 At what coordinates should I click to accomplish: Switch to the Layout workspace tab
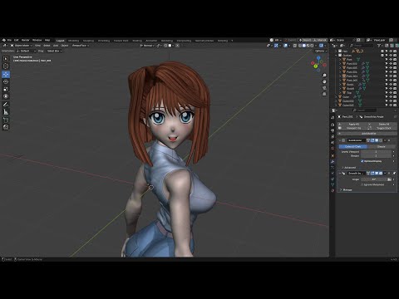pos(60,41)
